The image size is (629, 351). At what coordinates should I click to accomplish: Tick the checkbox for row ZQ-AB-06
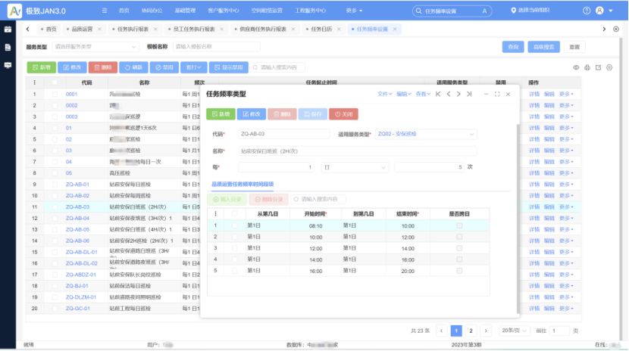point(55,241)
